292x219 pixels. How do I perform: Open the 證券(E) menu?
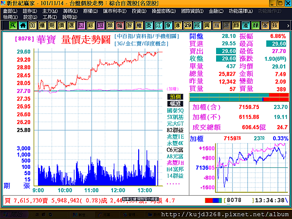(x=30, y=11)
